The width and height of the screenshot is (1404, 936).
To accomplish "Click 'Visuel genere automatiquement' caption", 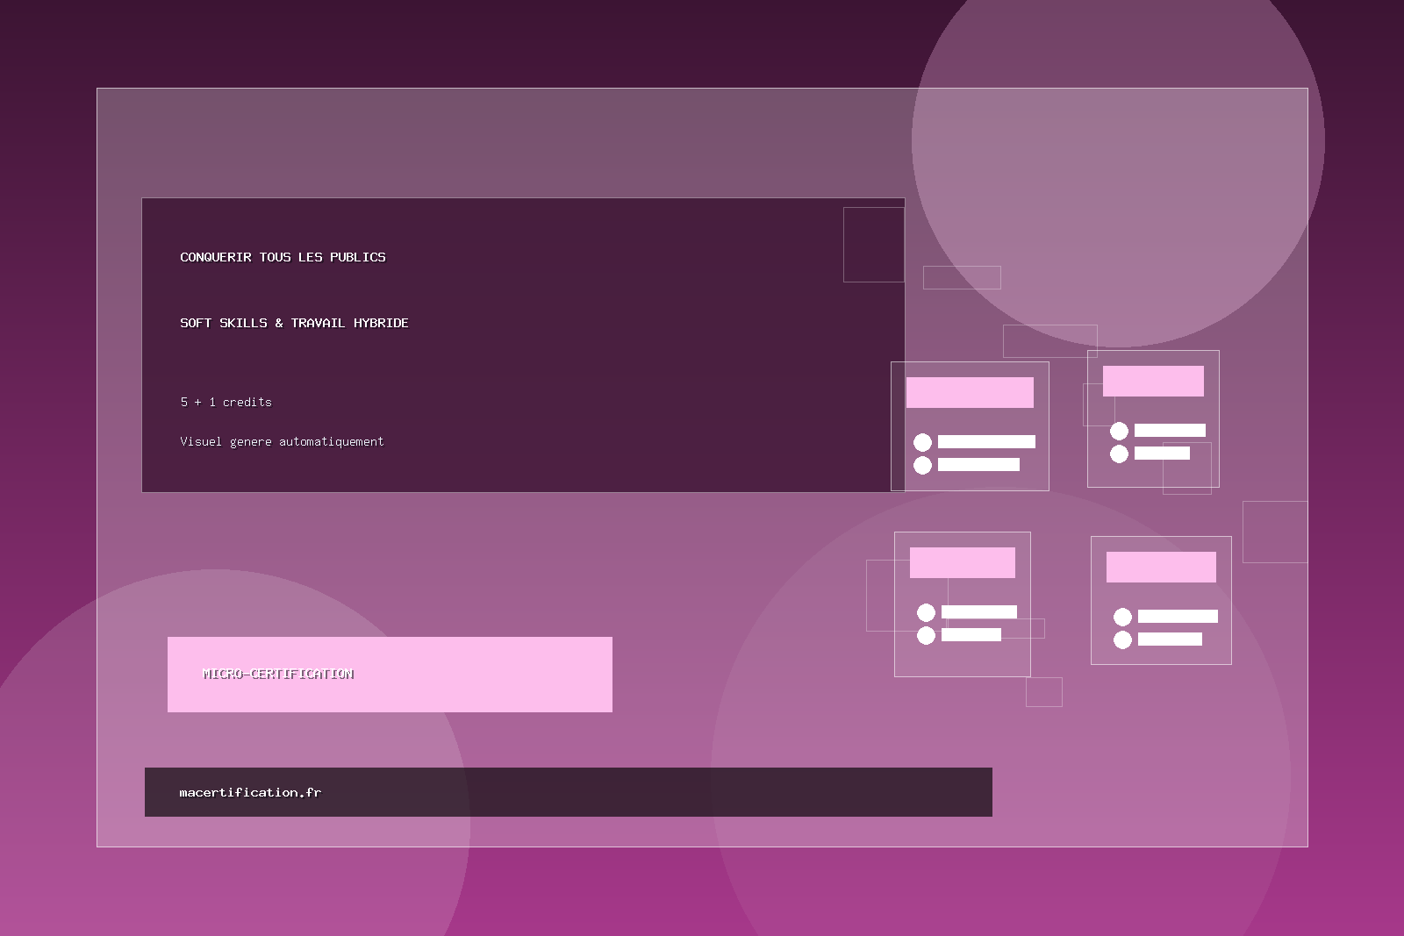I will tap(282, 441).
